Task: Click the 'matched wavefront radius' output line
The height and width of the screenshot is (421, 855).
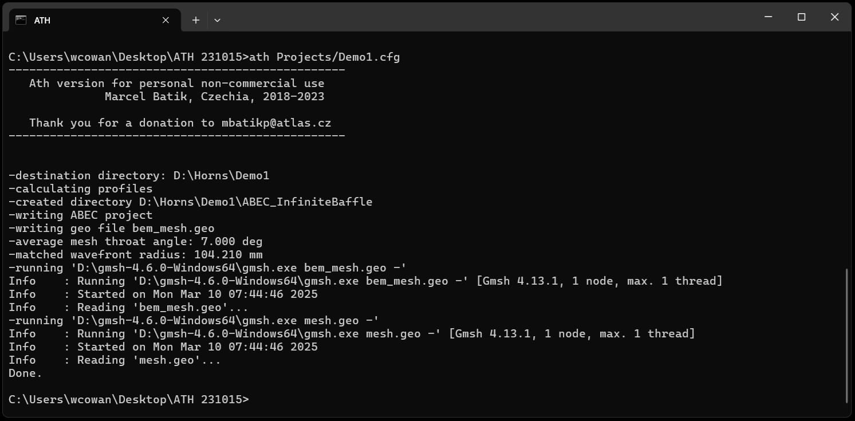Action: [136, 254]
